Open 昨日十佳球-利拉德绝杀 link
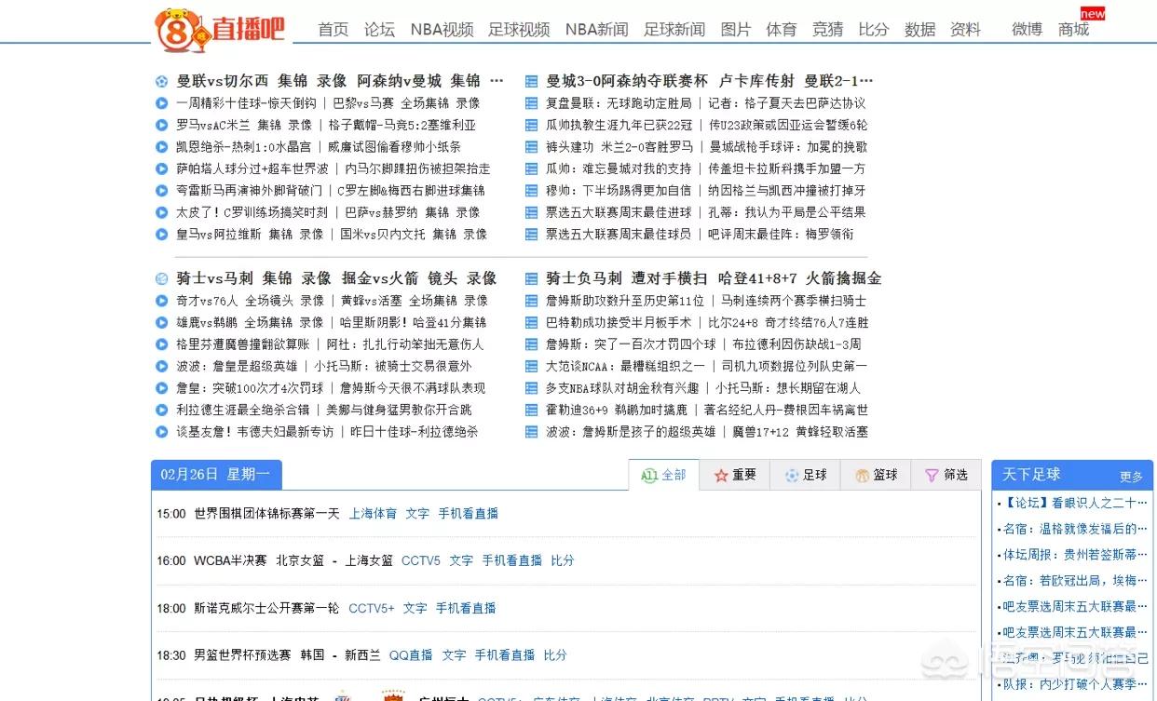 413,432
